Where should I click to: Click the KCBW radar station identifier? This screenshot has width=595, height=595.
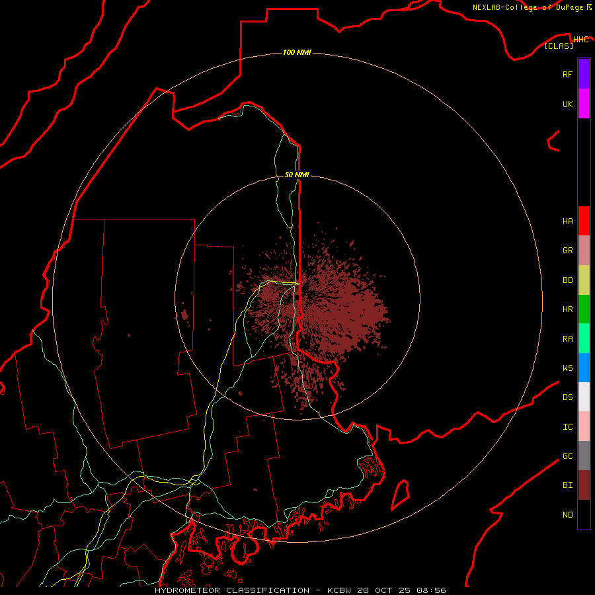pos(340,590)
